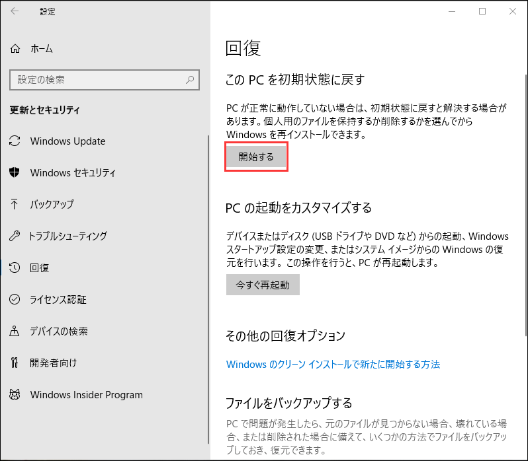Image resolution: width=528 pixels, height=461 pixels.
Task: Click the 今すぐ再起動 button
Action: [x=263, y=285]
